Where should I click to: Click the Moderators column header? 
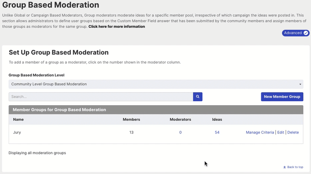pyautogui.click(x=180, y=120)
